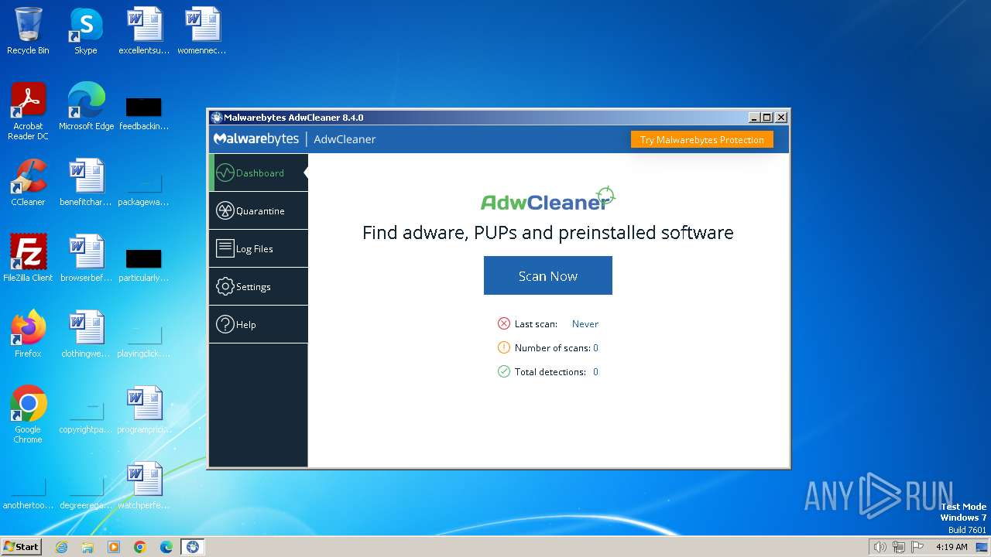Click the red Last scan status icon
The image size is (991, 557).
[x=504, y=323]
